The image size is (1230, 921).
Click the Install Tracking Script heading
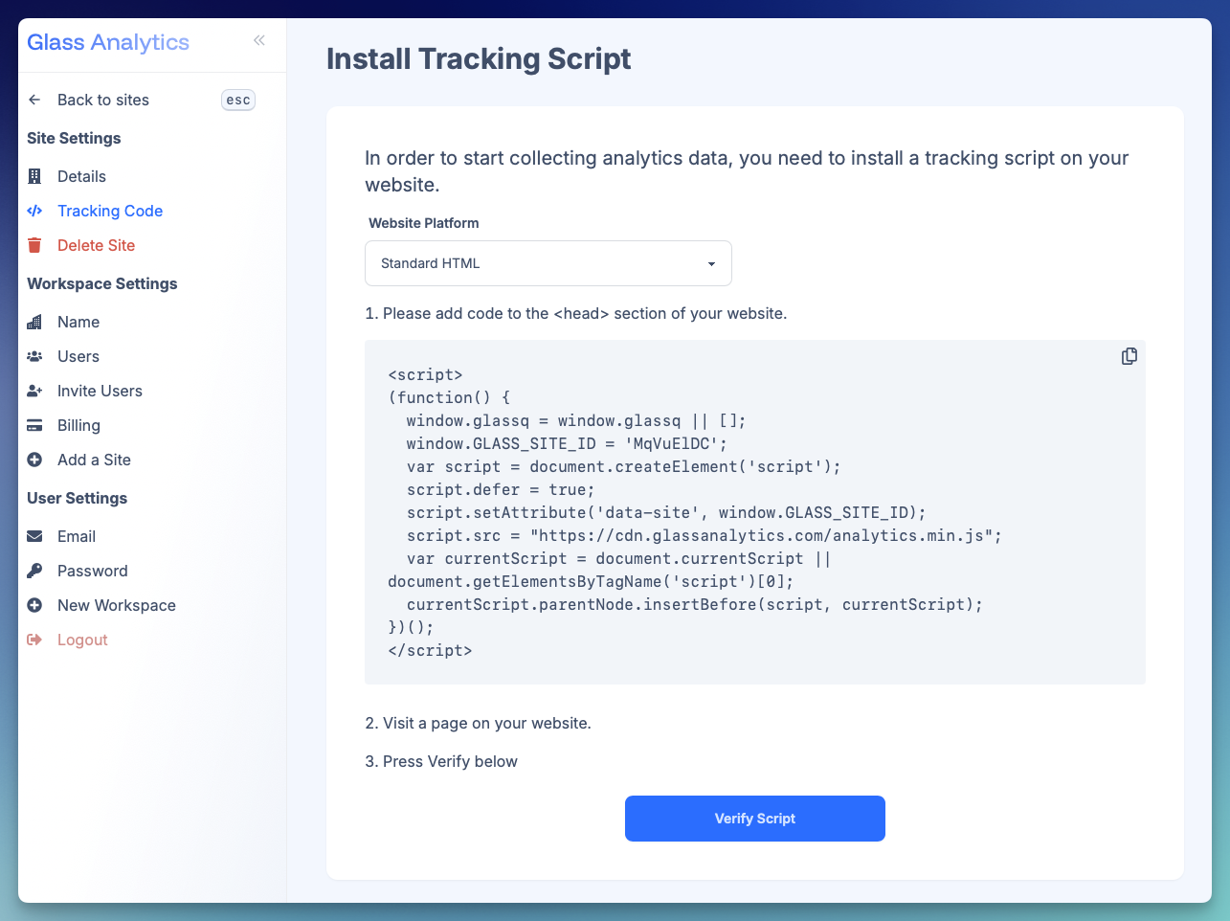[x=479, y=58]
